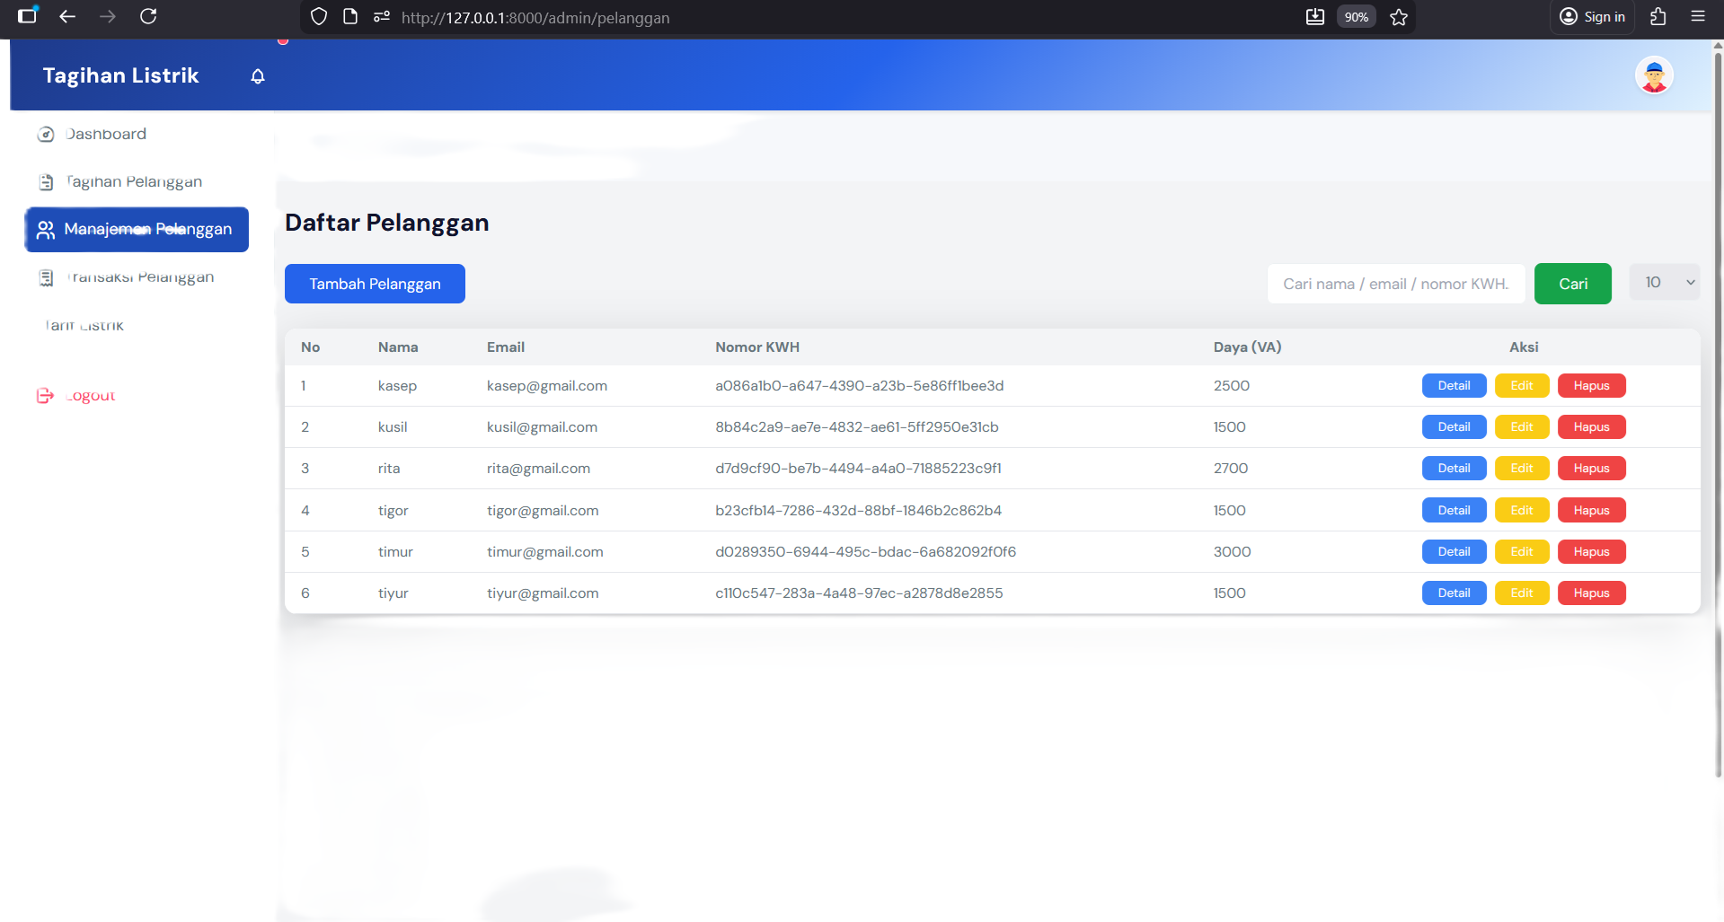The image size is (1724, 922).
Task: Log out via the Logout sidebar link
Action: tap(75, 396)
